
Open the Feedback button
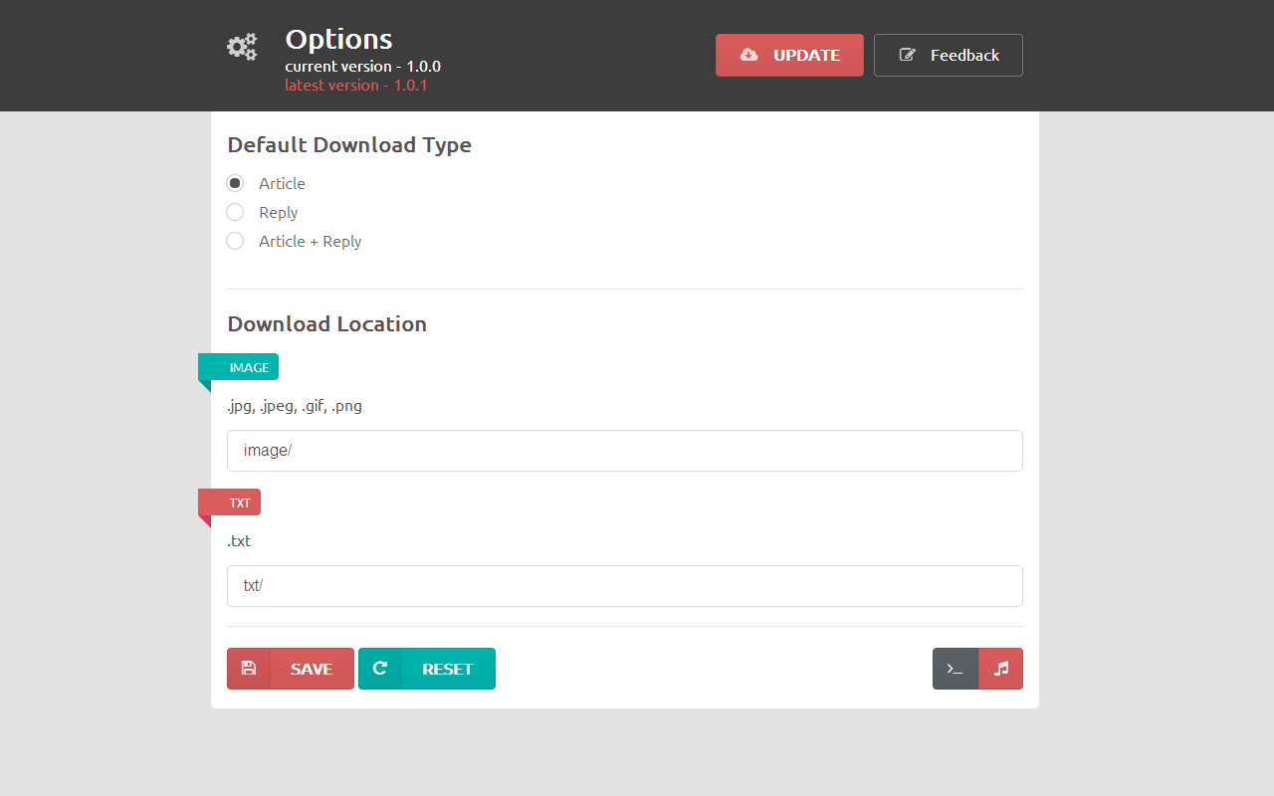coord(949,55)
